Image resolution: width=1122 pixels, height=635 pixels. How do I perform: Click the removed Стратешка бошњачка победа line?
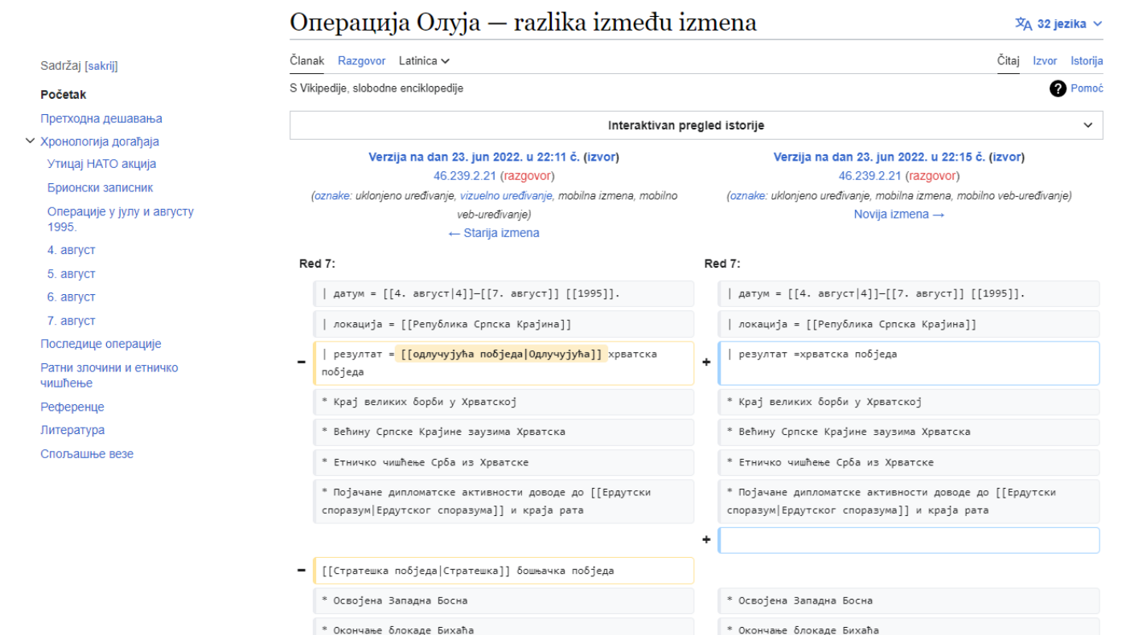point(503,571)
